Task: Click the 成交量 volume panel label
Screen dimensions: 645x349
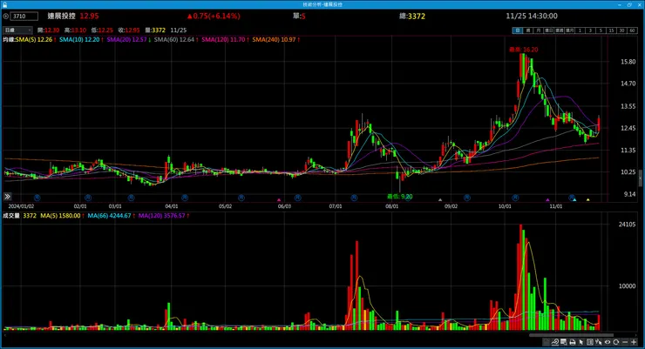Action: (x=11, y=216)
